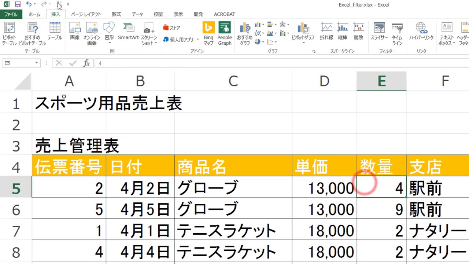
Task: Switch to the 校閲 (Review) tab
Action: pos(158,14)
